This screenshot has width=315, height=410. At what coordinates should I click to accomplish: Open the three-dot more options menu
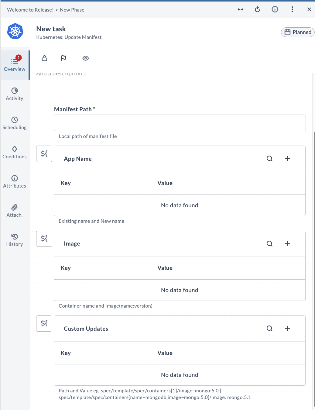(x=292, y=9)
